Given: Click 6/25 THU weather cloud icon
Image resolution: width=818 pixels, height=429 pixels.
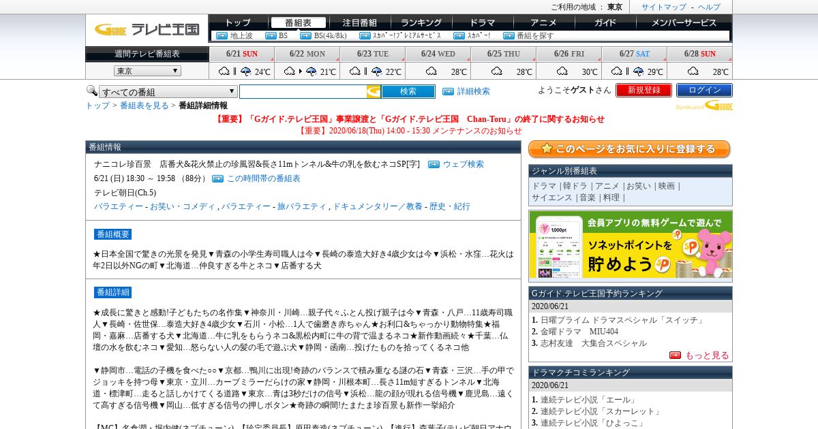Looking at the screenshot, I should point(496,71).
